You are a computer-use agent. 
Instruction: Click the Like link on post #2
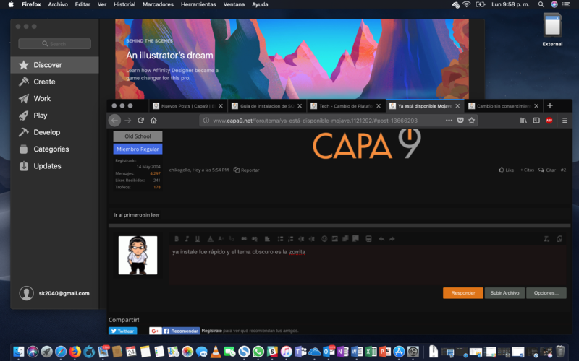coord(506,170)
